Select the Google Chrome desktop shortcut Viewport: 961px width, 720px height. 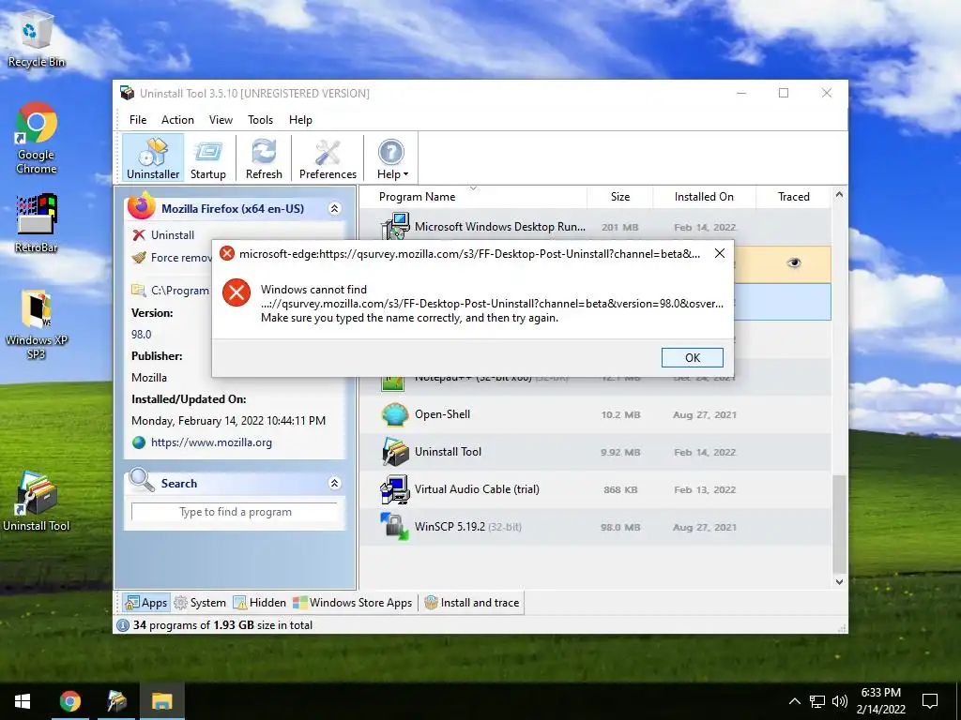pos(37,139)
